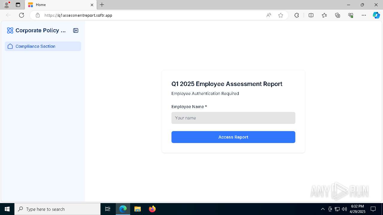Open the browser profile icon
This screenshot has width=383, height=215.
pyautogui.click(x=7, y=5)
